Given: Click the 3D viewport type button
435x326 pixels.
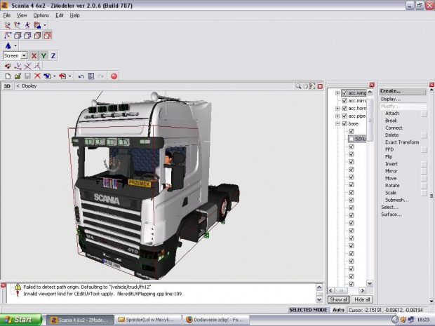Looking at the screenshot, I should 7,86.
